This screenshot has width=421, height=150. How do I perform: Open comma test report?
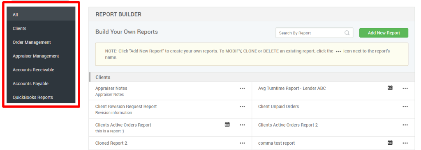click(x=276, y=143)
